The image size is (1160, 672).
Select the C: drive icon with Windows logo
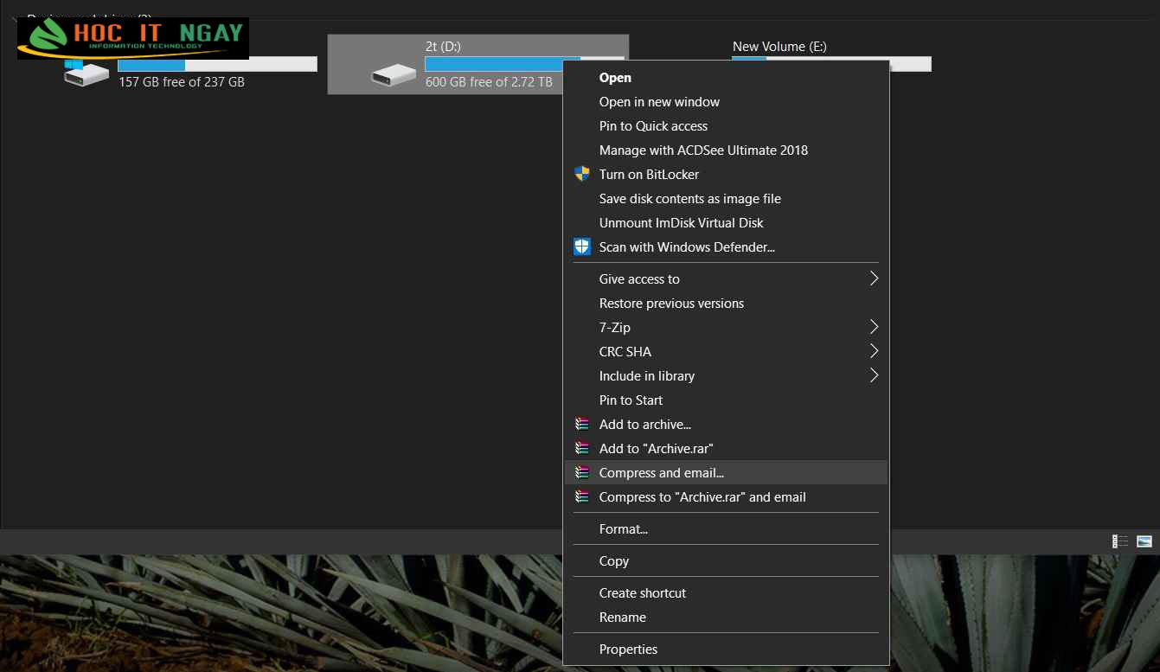click(x=87, y=72)
